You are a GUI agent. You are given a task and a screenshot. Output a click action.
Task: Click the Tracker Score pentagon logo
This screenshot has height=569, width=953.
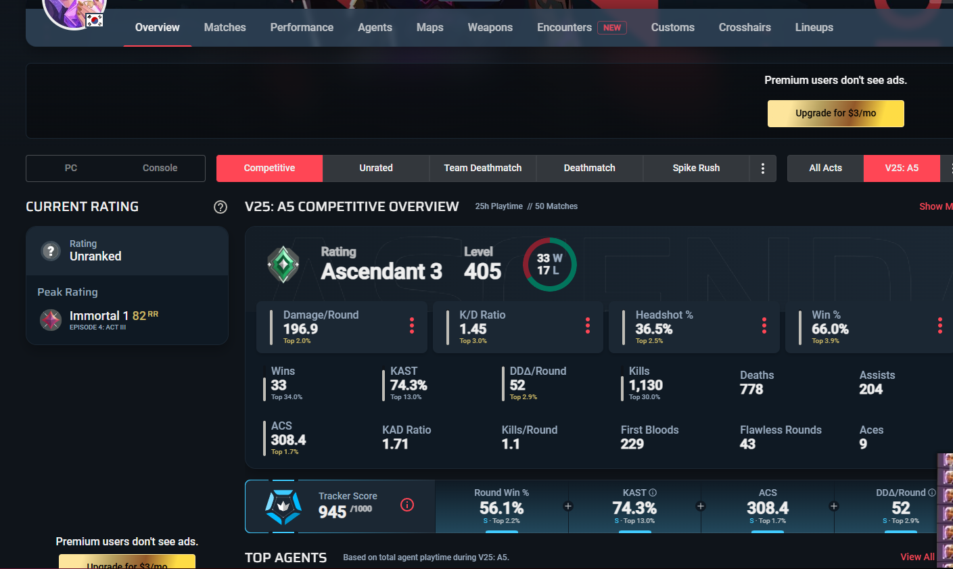283,507
